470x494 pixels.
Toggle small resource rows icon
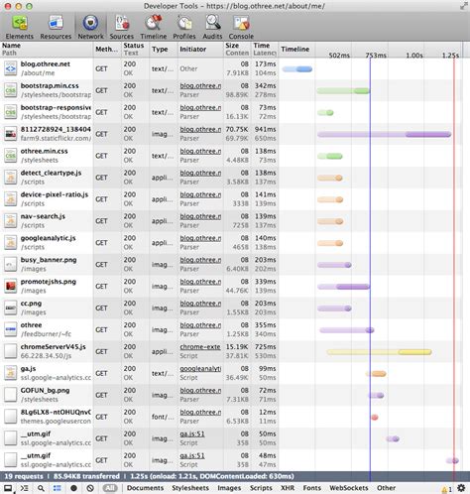click(x=58, y=488)
